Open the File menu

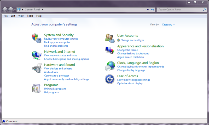[x=6, y=16]
